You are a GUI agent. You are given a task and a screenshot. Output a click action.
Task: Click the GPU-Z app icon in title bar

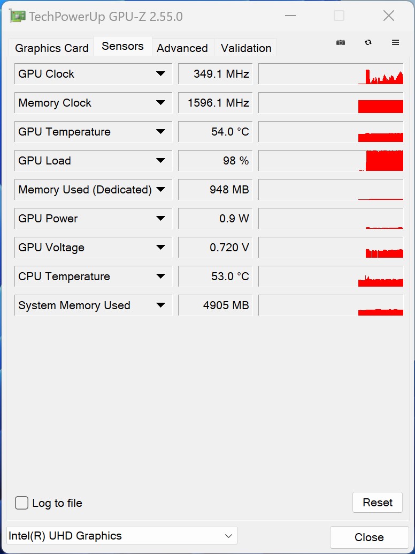18,17
